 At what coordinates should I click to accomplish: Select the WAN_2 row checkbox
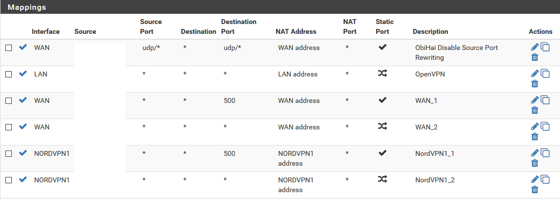tap(8, 127)
